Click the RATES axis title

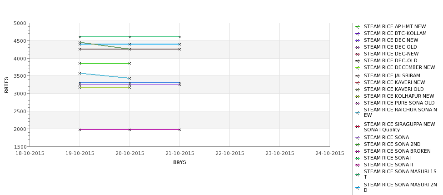pos(6,85)
